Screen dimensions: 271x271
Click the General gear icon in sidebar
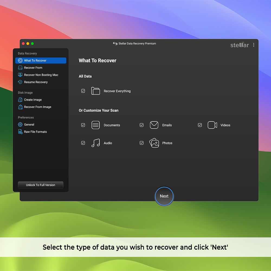(20, 125)
